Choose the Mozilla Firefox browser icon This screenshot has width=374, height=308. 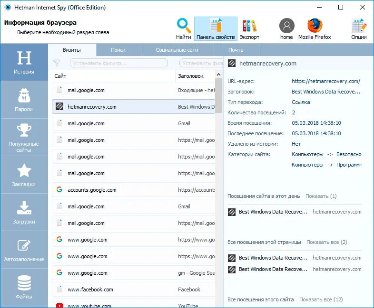(x=315, y=29)
